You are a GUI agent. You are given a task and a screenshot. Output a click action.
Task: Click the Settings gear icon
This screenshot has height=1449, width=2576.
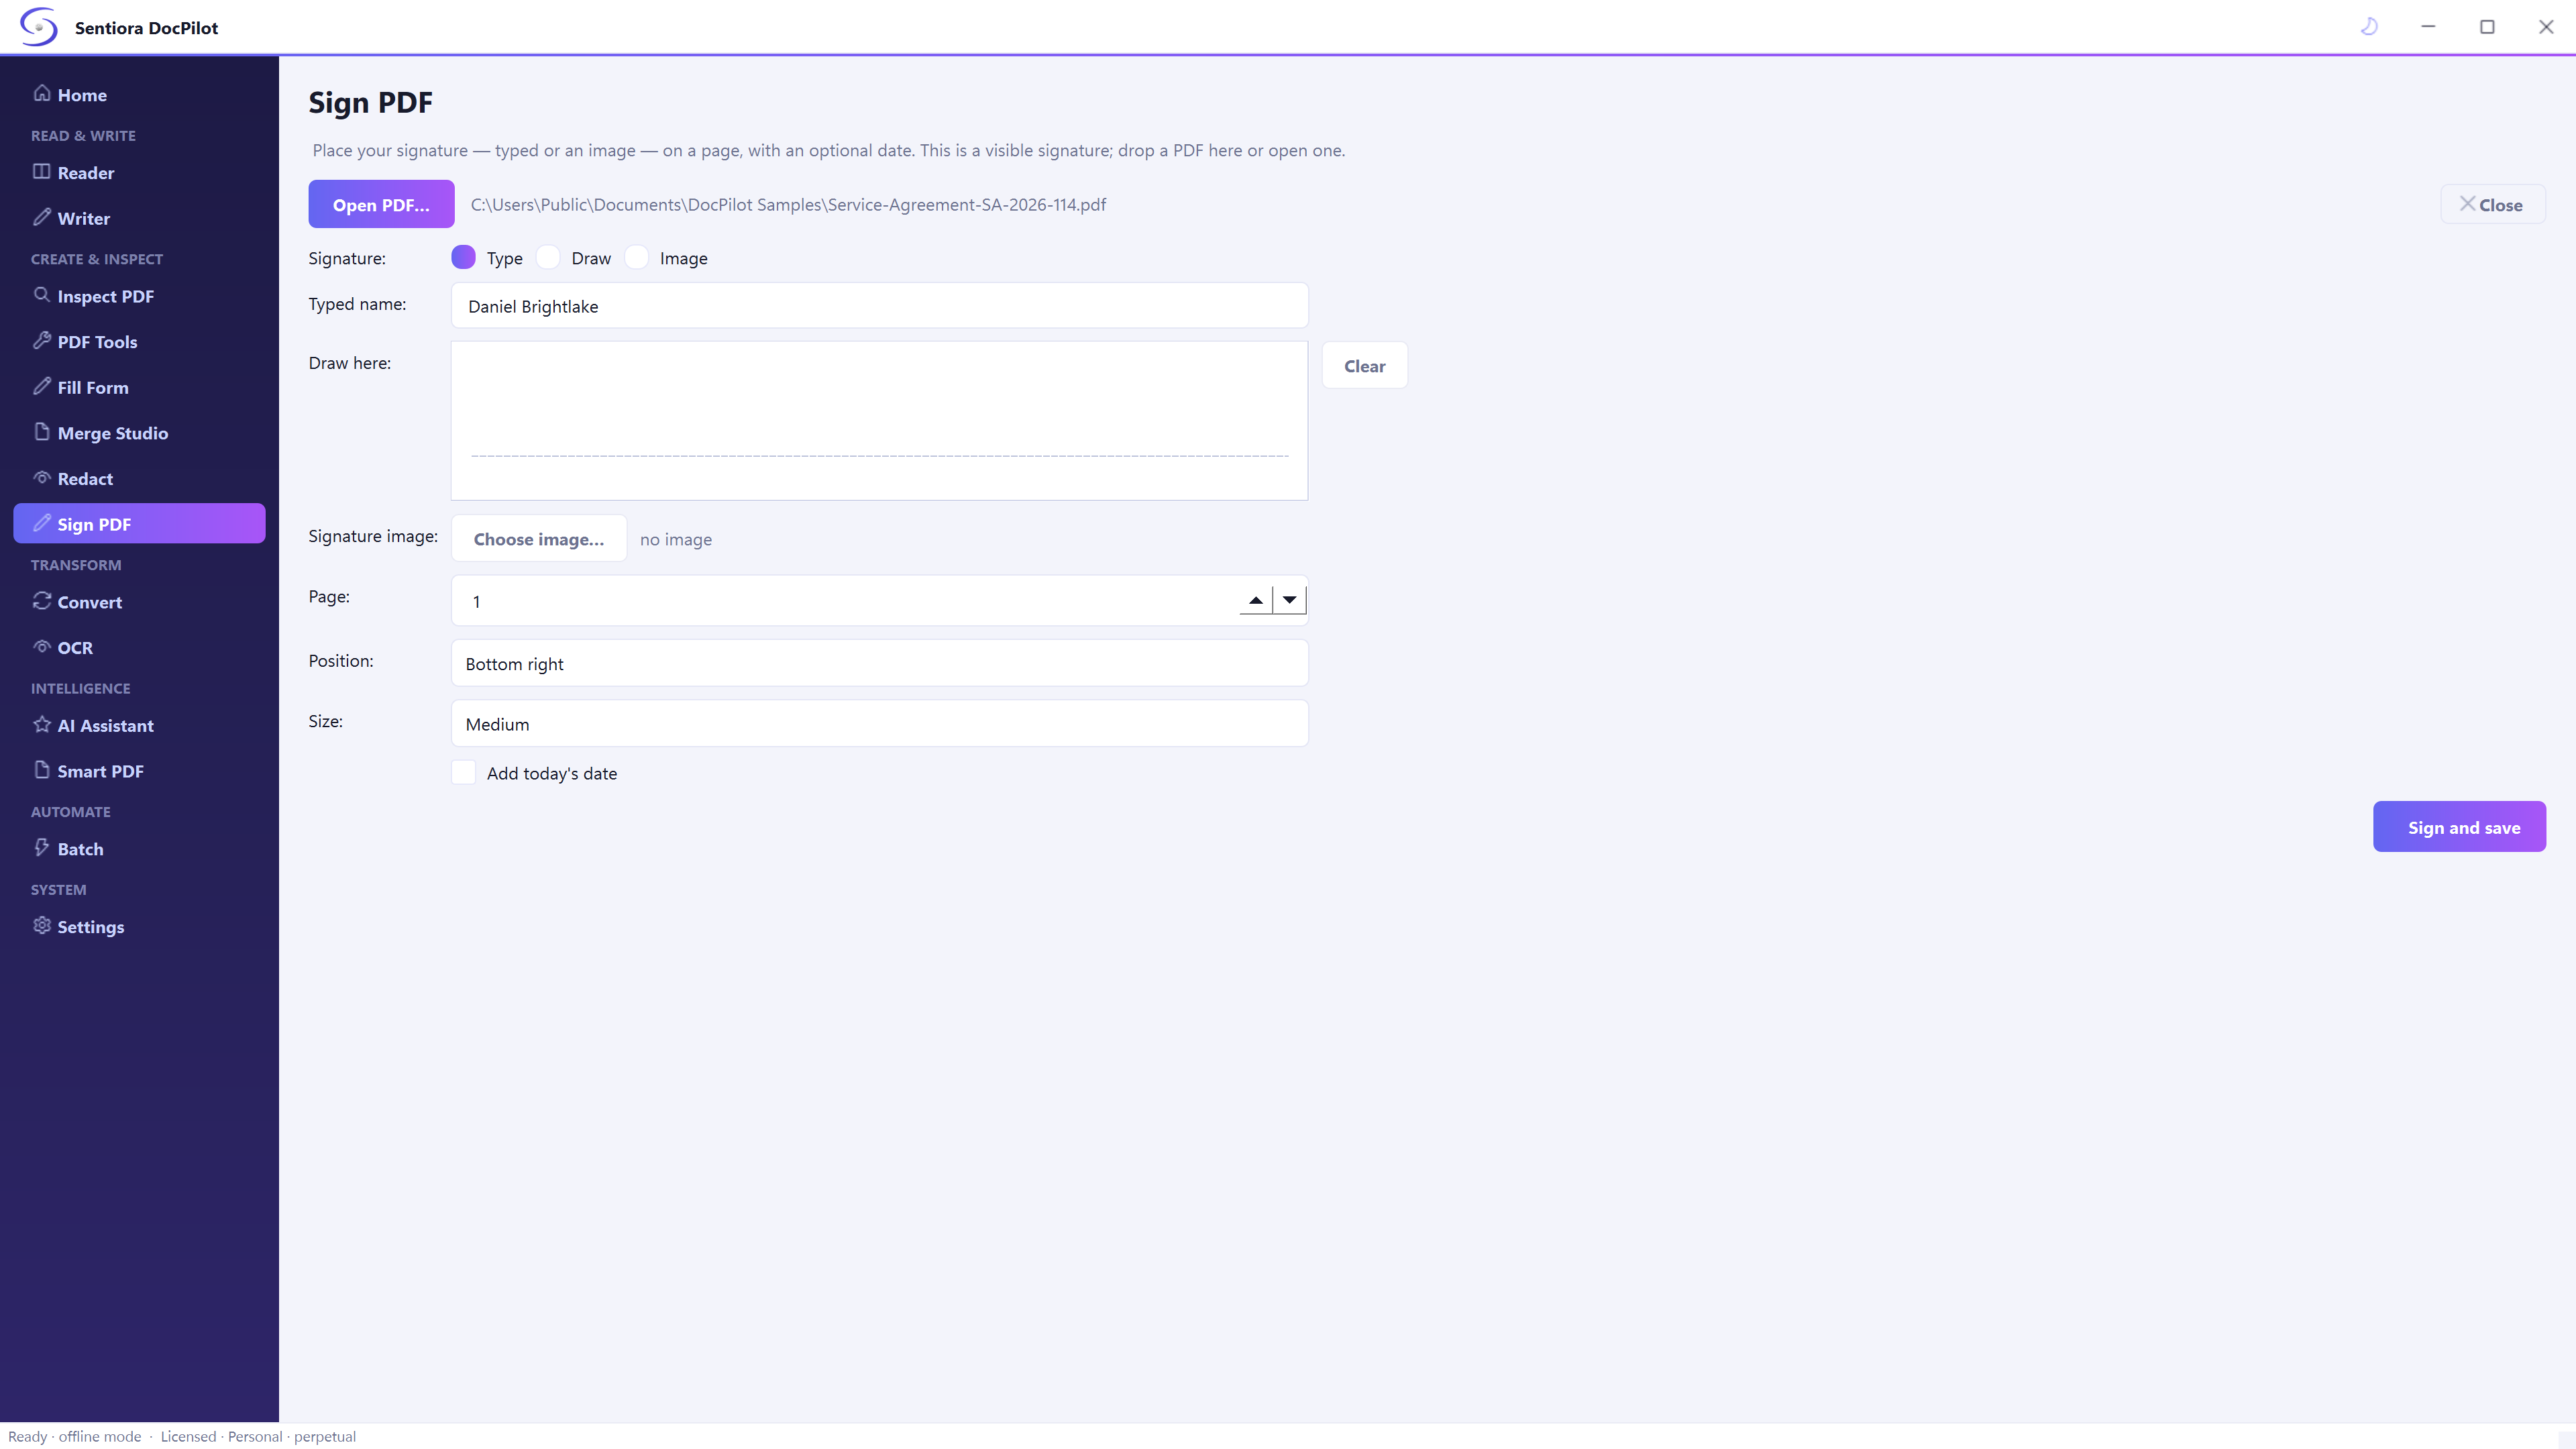coord(41,925)
